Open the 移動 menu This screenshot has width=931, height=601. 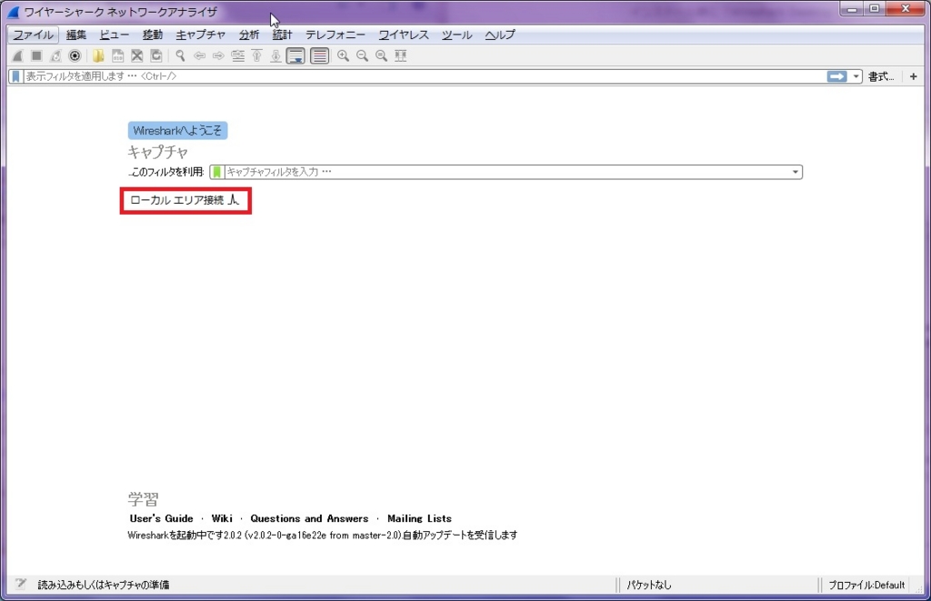[153, 35]
